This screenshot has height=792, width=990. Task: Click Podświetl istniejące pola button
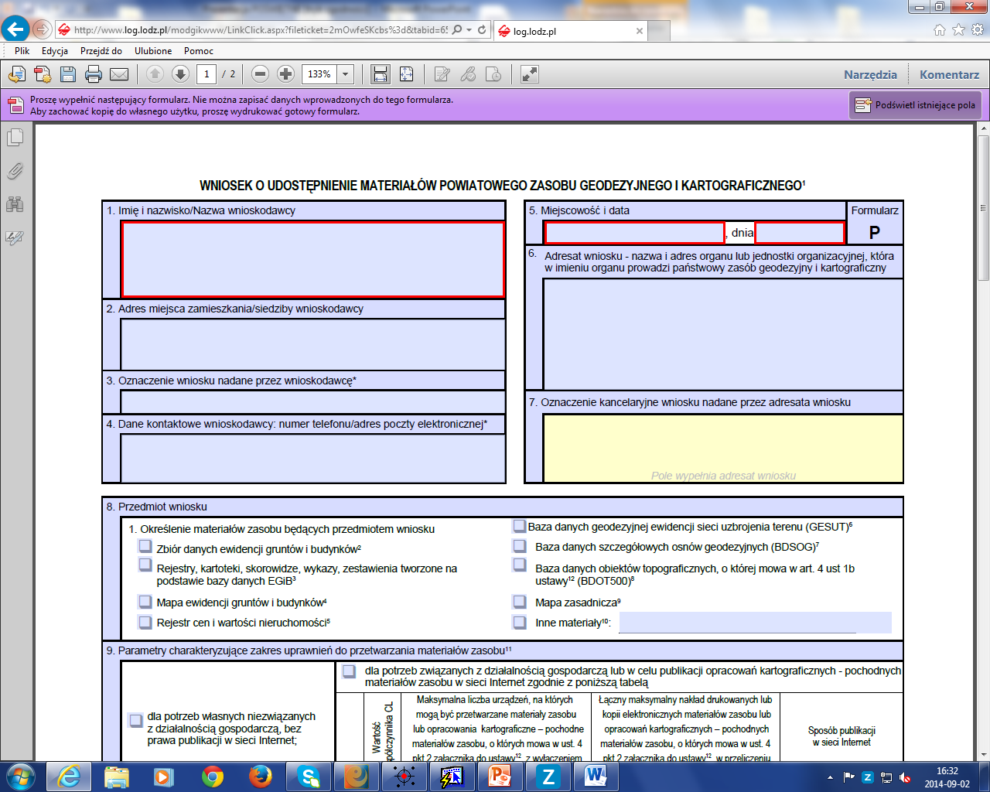coord(915,105)
